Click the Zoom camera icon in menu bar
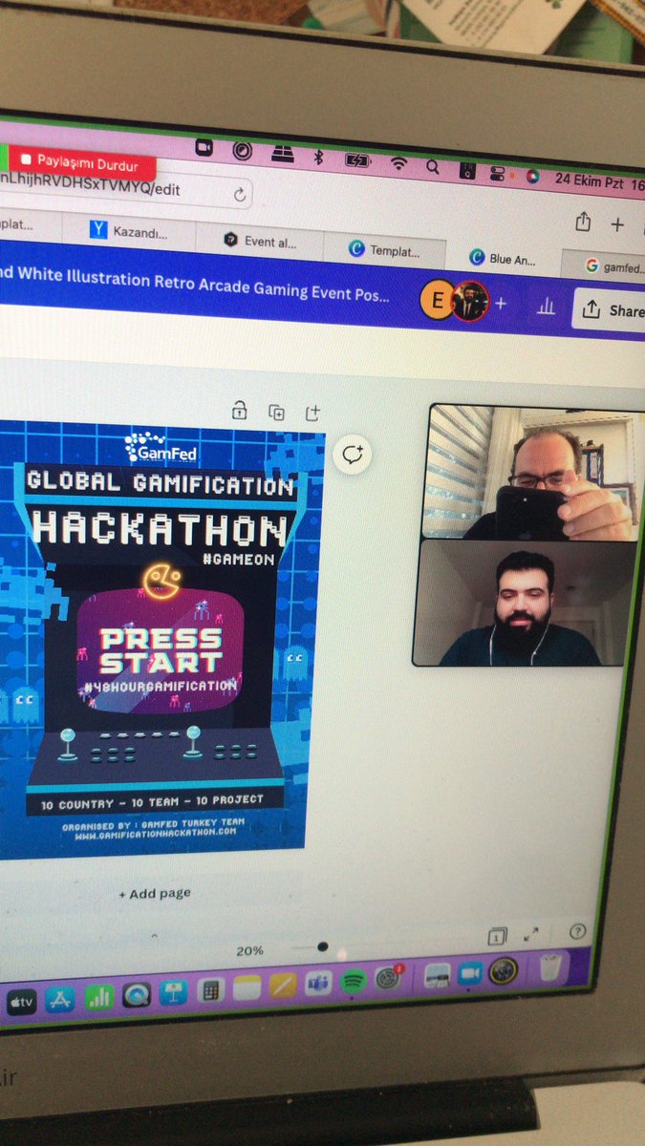This screenshot has height=1146, width=645. 204,147
